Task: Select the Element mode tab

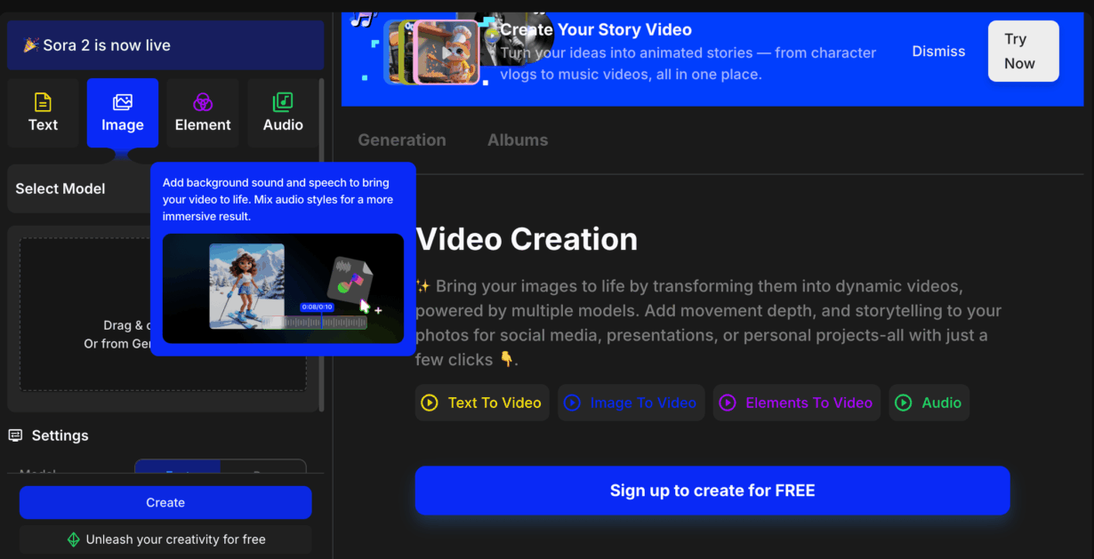Action: click(203, 113)
